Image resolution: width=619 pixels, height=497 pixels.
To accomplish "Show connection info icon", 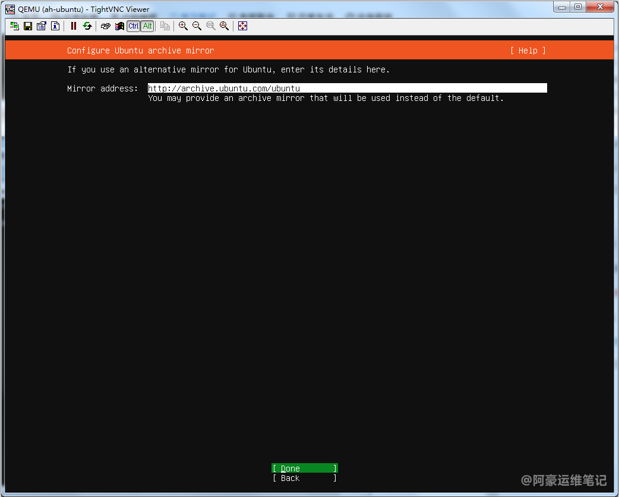I will coord(55,26).
